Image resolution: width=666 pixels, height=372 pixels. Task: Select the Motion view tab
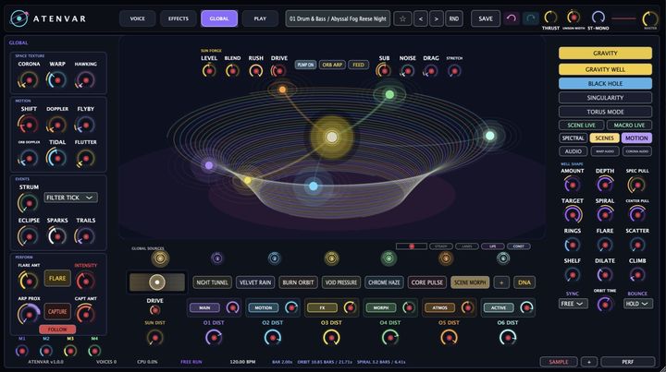pyautogui.click(x=636, y=138)
